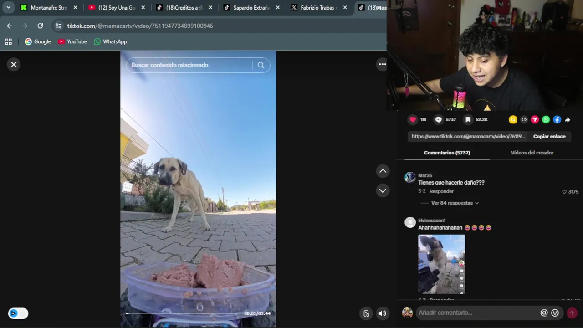
Task: Close the 'Fabrizio Trabas' tab
Action: tap(345, 8)
